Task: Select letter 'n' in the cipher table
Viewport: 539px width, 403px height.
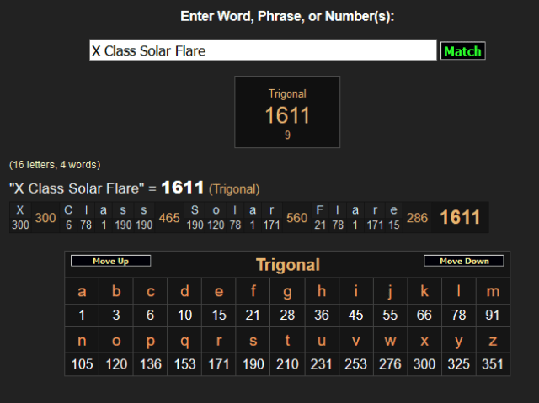Action: [x=82, y=342]
